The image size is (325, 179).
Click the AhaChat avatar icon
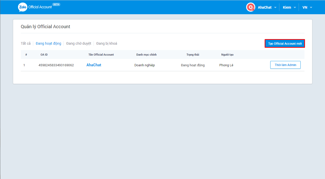pos(251,7)
